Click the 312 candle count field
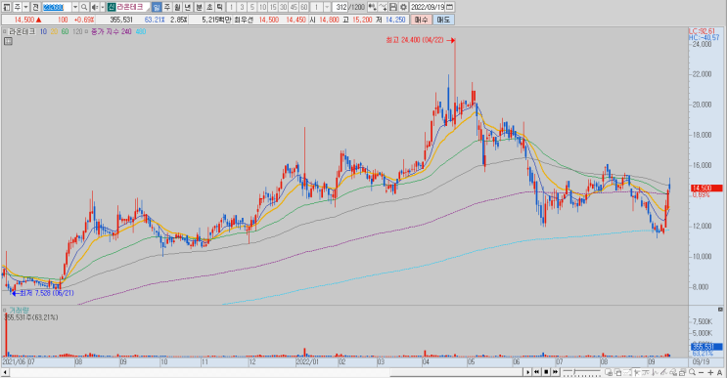The height and width of the screenshot is (378, 727). pos(341,7)
